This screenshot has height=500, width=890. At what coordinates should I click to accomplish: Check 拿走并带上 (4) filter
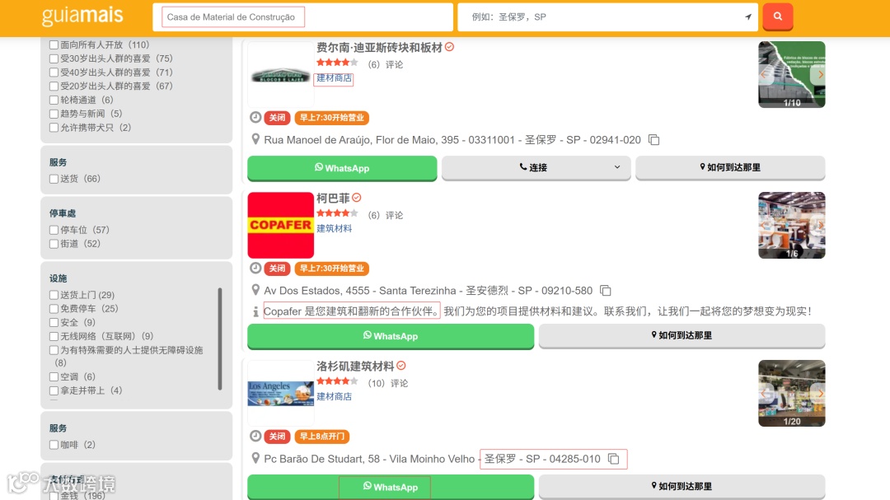coord(54,390)
